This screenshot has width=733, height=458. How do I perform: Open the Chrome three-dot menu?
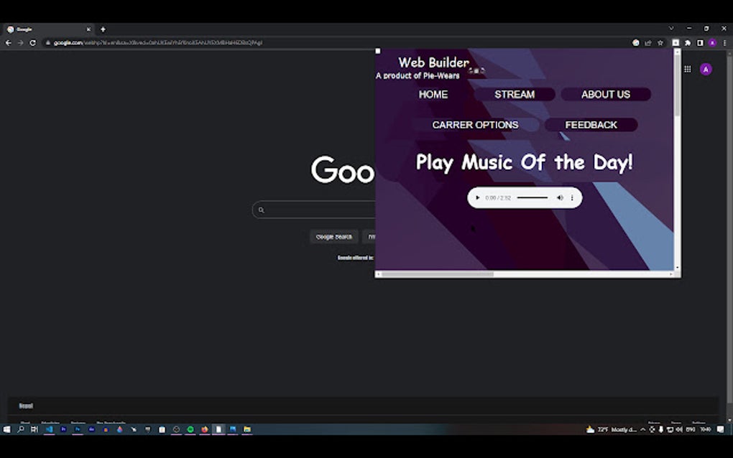pos(724,42)
